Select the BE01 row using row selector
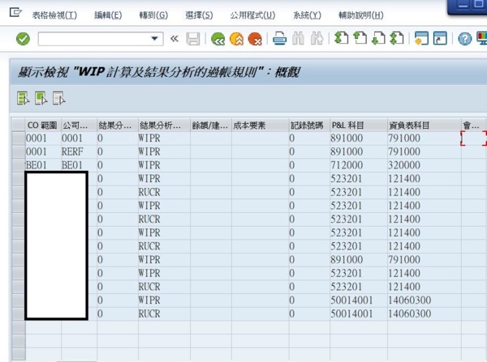487x362 pixels. [x=18, y=164]
